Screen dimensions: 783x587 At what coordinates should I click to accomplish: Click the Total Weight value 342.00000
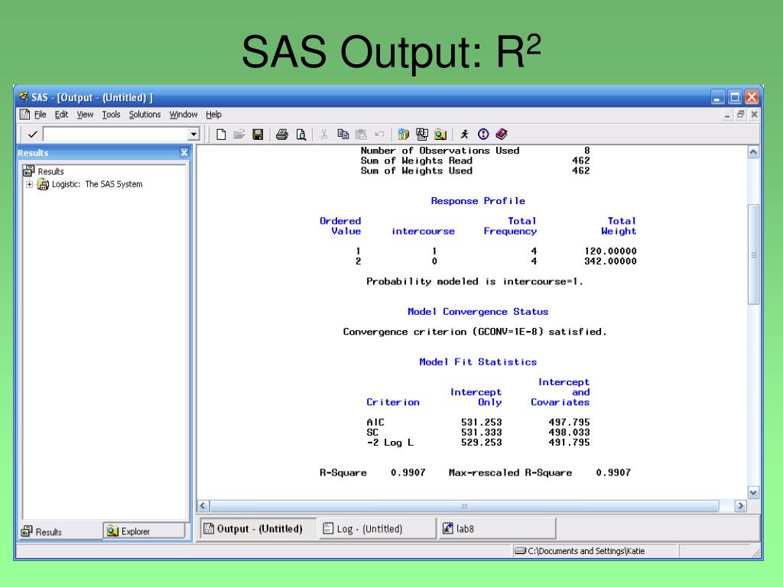pos(610,261)
